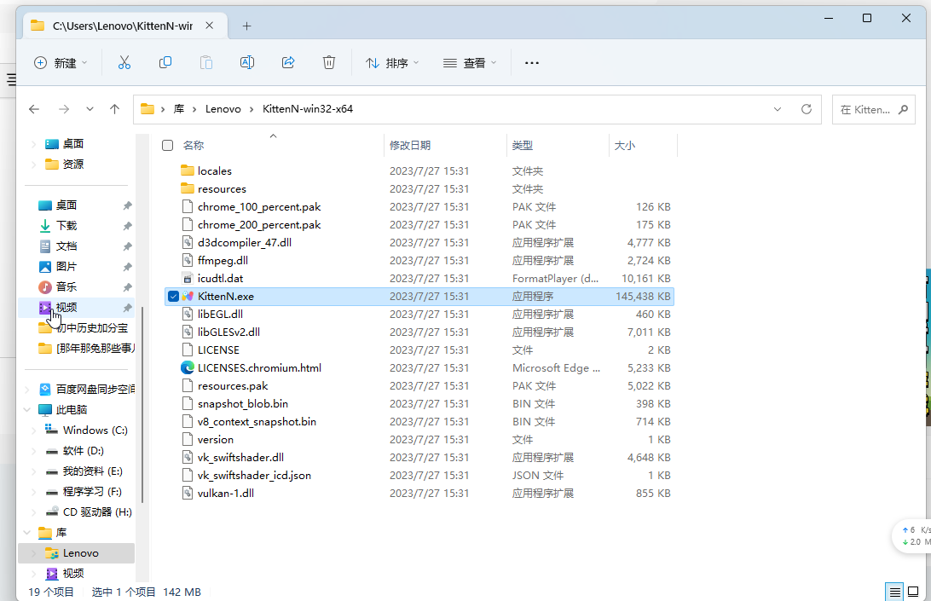Image resolution: width=931 pixels, height=601 pixels.
Task: Toggle the select-all checkbox in header
Action: (x=167, y=146)
